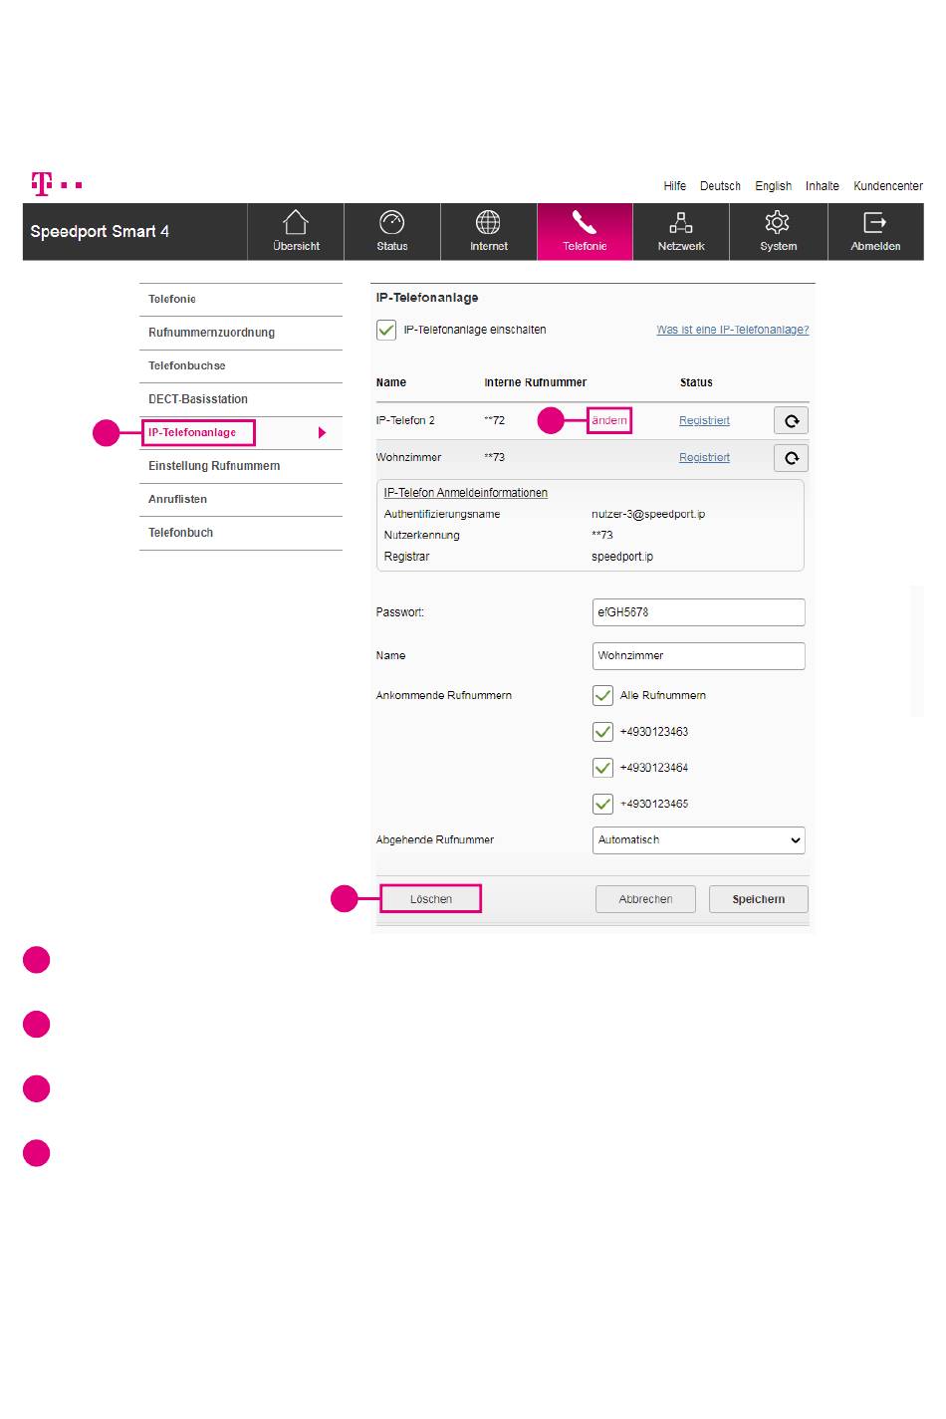Click the arrow beside IP-Telefonanlage
Screen dimensions: 946x1419
pyautogui.click(x=322, y=432)
